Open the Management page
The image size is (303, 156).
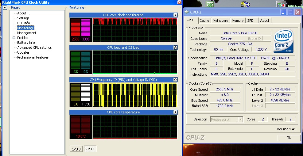(27, 33)
